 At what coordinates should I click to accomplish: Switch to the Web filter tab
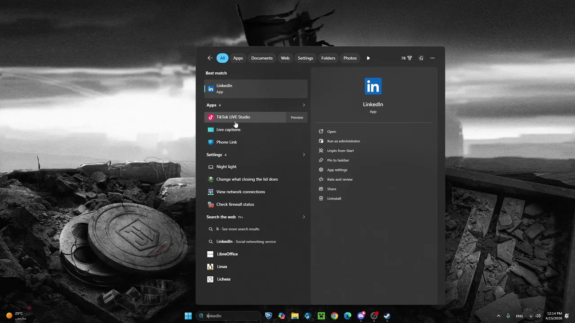point(285,58)
